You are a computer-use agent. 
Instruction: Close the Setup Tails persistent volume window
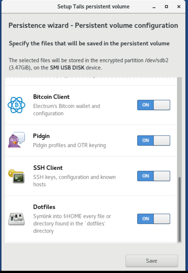click(178, 7)
